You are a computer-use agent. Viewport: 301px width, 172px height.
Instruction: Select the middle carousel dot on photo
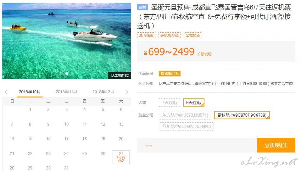coord(67,74)
